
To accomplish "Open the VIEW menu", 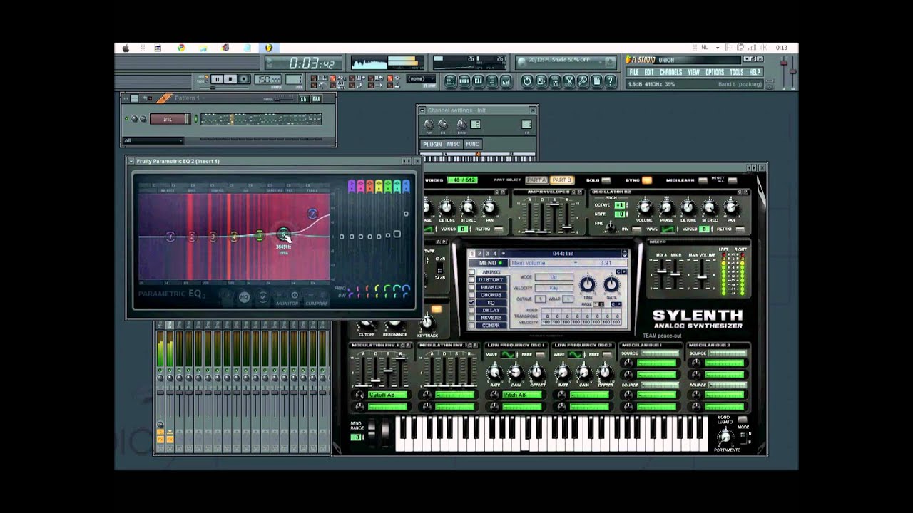I will [693, 72].
